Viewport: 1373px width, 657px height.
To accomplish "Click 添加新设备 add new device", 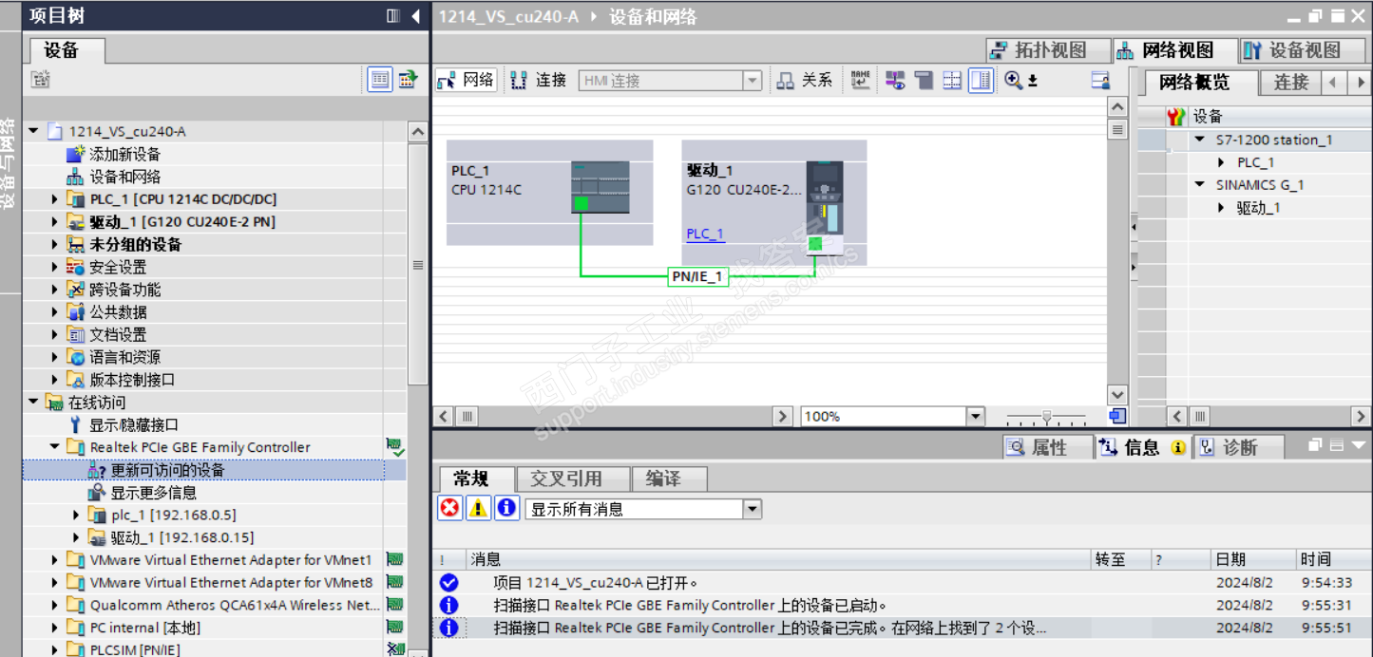I will click(125, 154).
